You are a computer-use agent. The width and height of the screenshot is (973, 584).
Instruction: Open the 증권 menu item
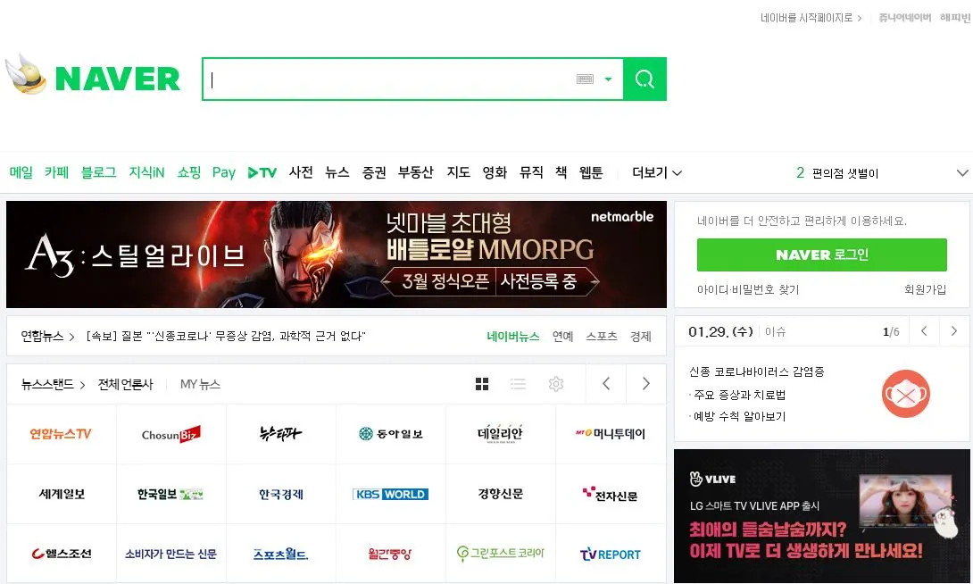tap(374, 172)
